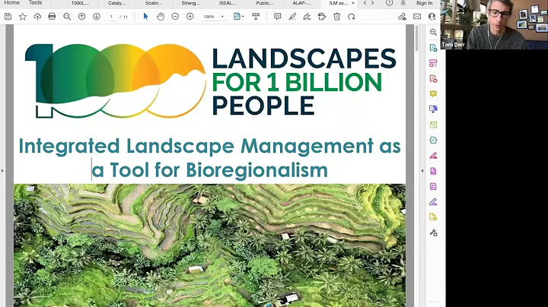Open More Tools wrench icon in sidebar
The width and height of the screenshot is (548, 307).
click(x=433, y=233)
